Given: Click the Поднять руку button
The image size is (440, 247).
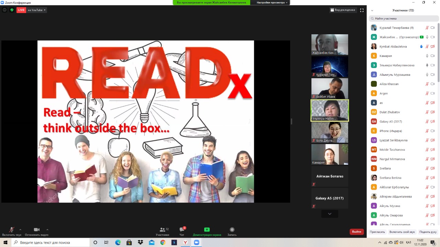Looking at the screenshot, I should point(428,232).
